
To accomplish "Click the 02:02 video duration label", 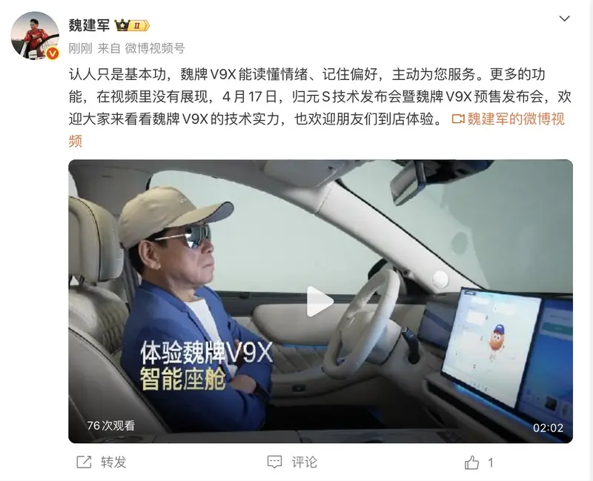I will [x=548, y=428].
